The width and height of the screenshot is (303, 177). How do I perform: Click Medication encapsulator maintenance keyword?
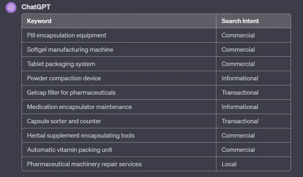80,107
